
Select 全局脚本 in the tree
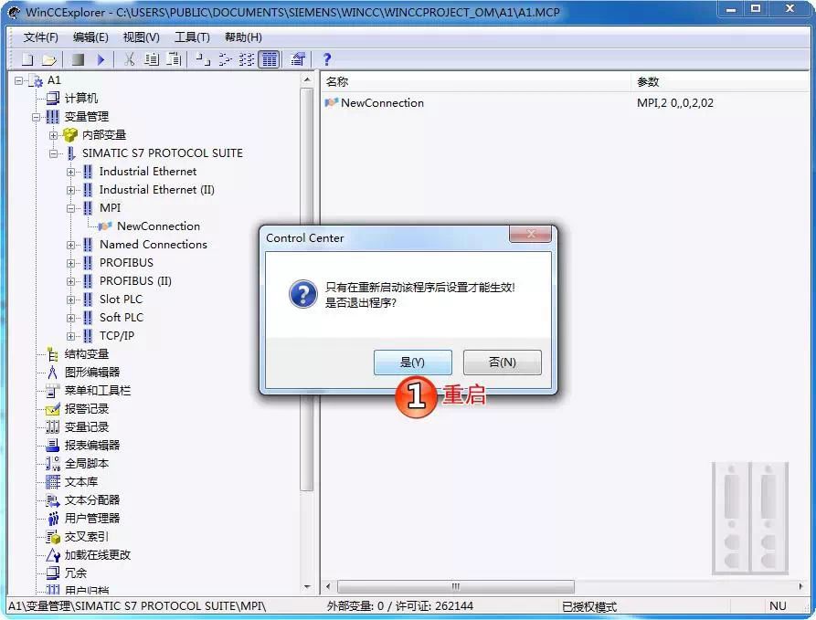point(87,464)
